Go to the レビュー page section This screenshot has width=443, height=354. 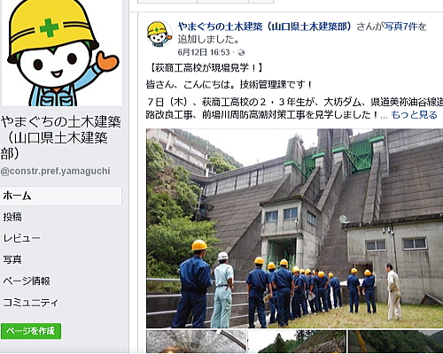[x=21, y=238]
